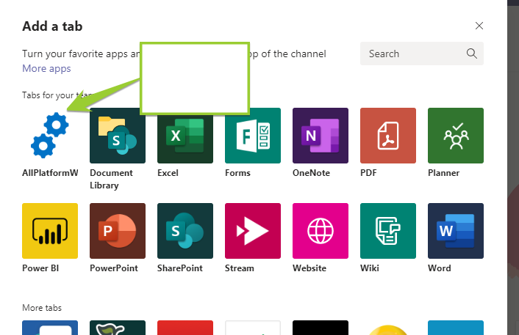This screenshot has width=519, height=335.
Task: Choose the Excel app tile
Action: tap(185, 136)
